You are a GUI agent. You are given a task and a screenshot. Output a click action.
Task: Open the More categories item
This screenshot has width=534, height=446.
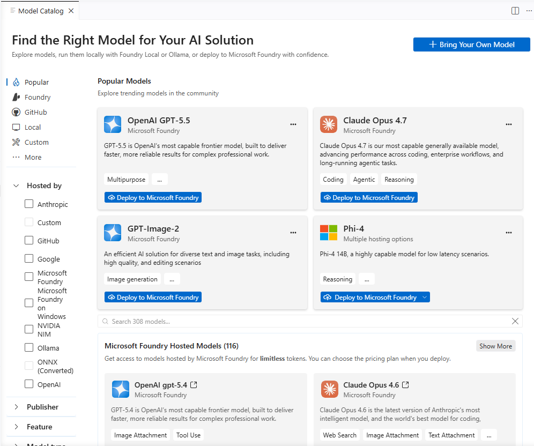pyautogui.click(x=33, y=157)
